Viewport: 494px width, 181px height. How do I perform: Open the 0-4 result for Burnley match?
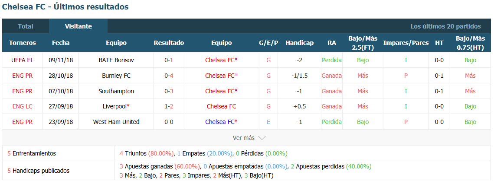point(169,76)
